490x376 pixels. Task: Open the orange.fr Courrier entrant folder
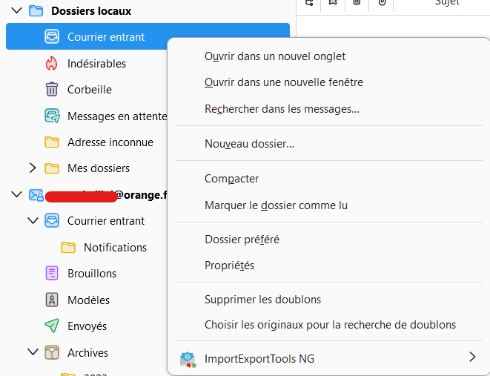pos(106,221)
